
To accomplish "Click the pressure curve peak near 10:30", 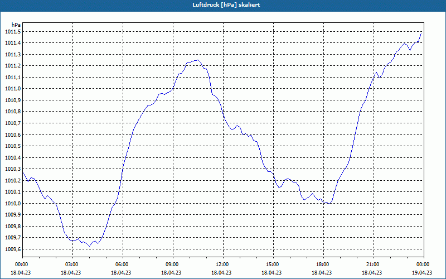I will pyautogui.click(x=197, y=60).
